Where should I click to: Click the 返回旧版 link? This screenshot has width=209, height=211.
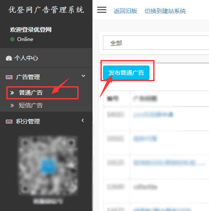pyautogui.click(x=125, y=11)
